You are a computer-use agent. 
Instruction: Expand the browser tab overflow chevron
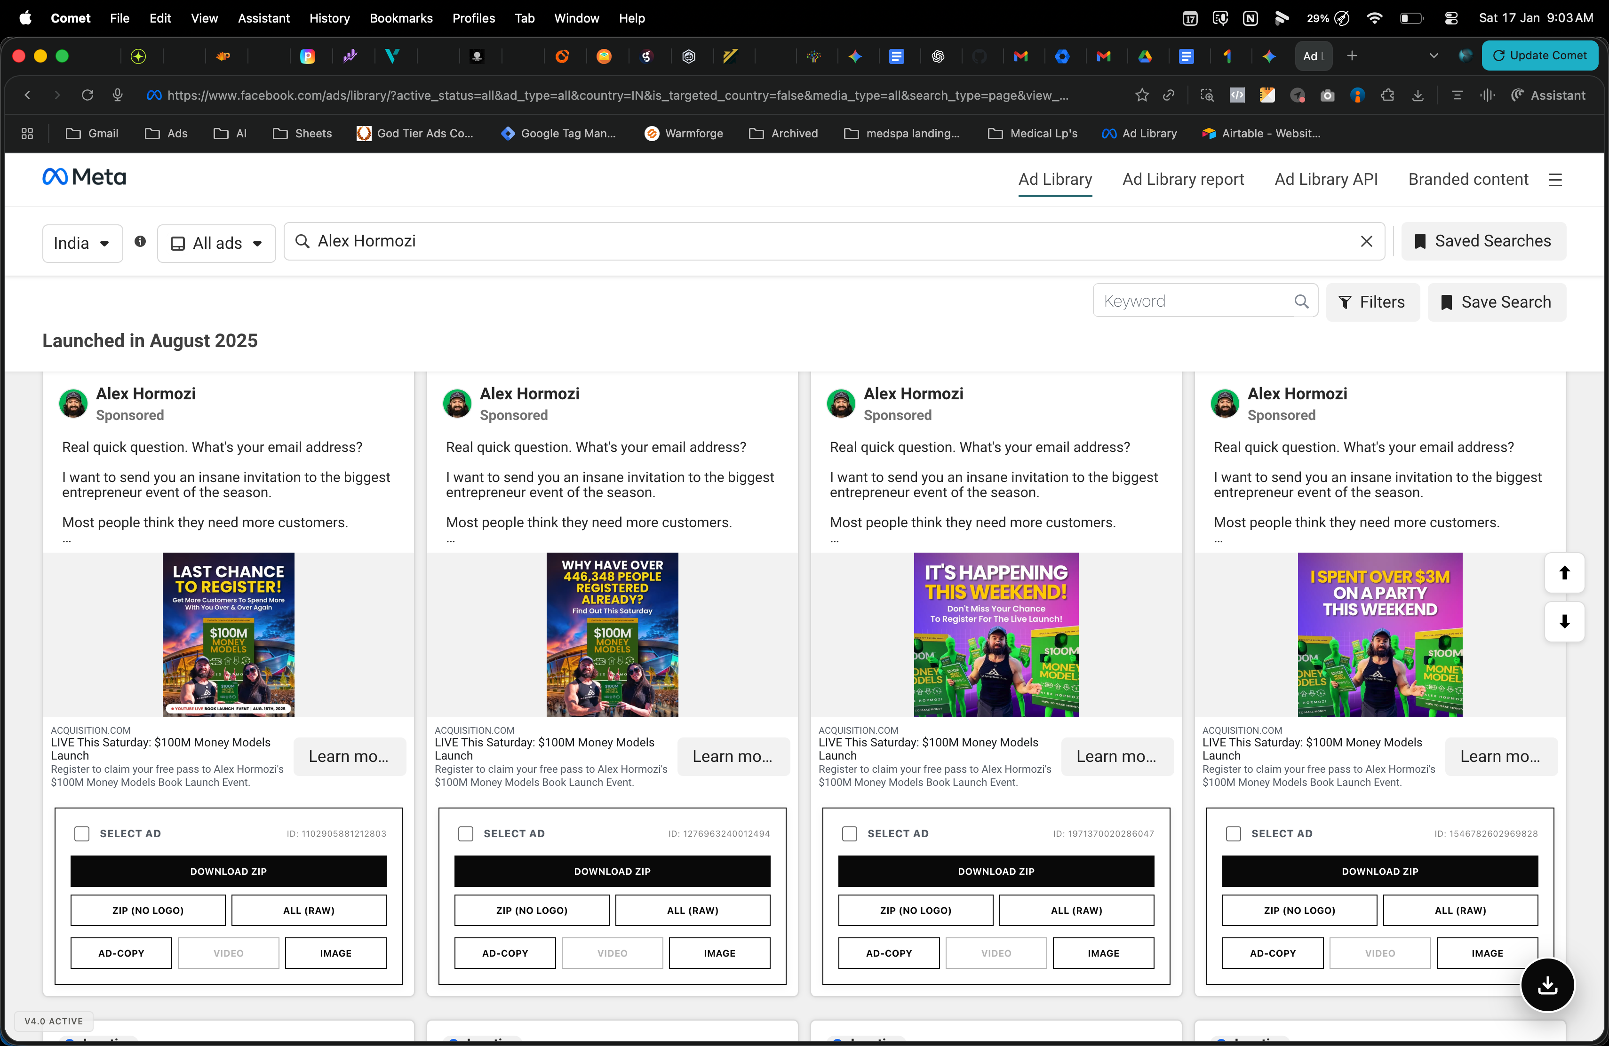click(1433, 55)
